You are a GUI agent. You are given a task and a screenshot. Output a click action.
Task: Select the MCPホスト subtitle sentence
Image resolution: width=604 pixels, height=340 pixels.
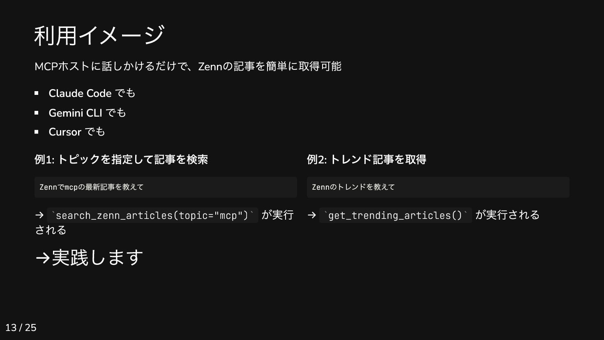coord(188,66)
